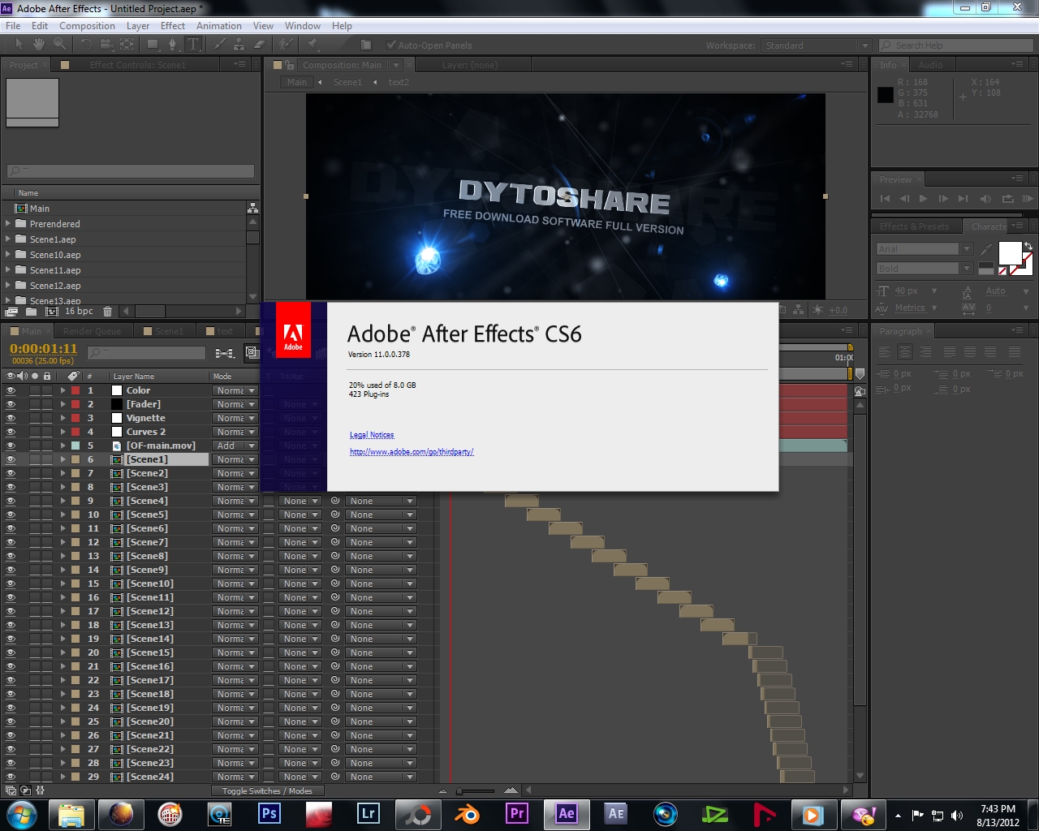The height and width of the screenshot is (831, 1039).
Task: Expand the Color layer properties
Action: pyautogui.click(x=63, y=390)
